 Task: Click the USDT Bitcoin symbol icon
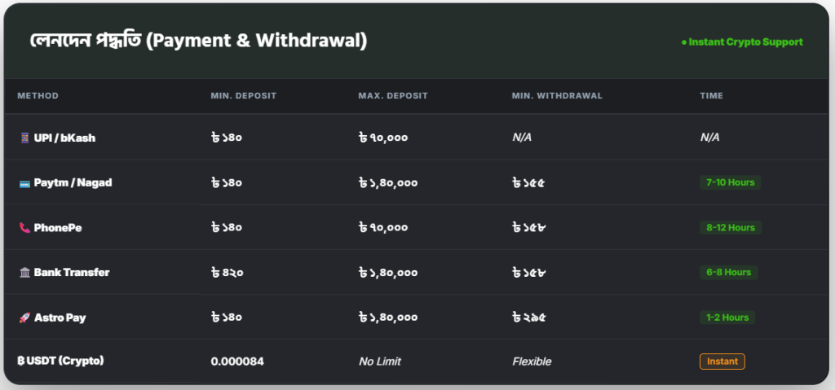20,361
